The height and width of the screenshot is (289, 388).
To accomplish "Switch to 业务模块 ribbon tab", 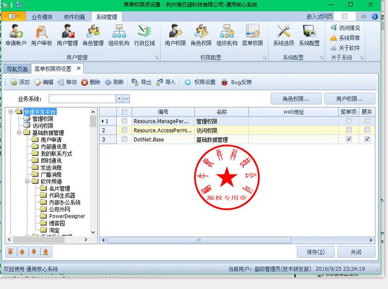I will pyautogui.click(x=42, y=17).
